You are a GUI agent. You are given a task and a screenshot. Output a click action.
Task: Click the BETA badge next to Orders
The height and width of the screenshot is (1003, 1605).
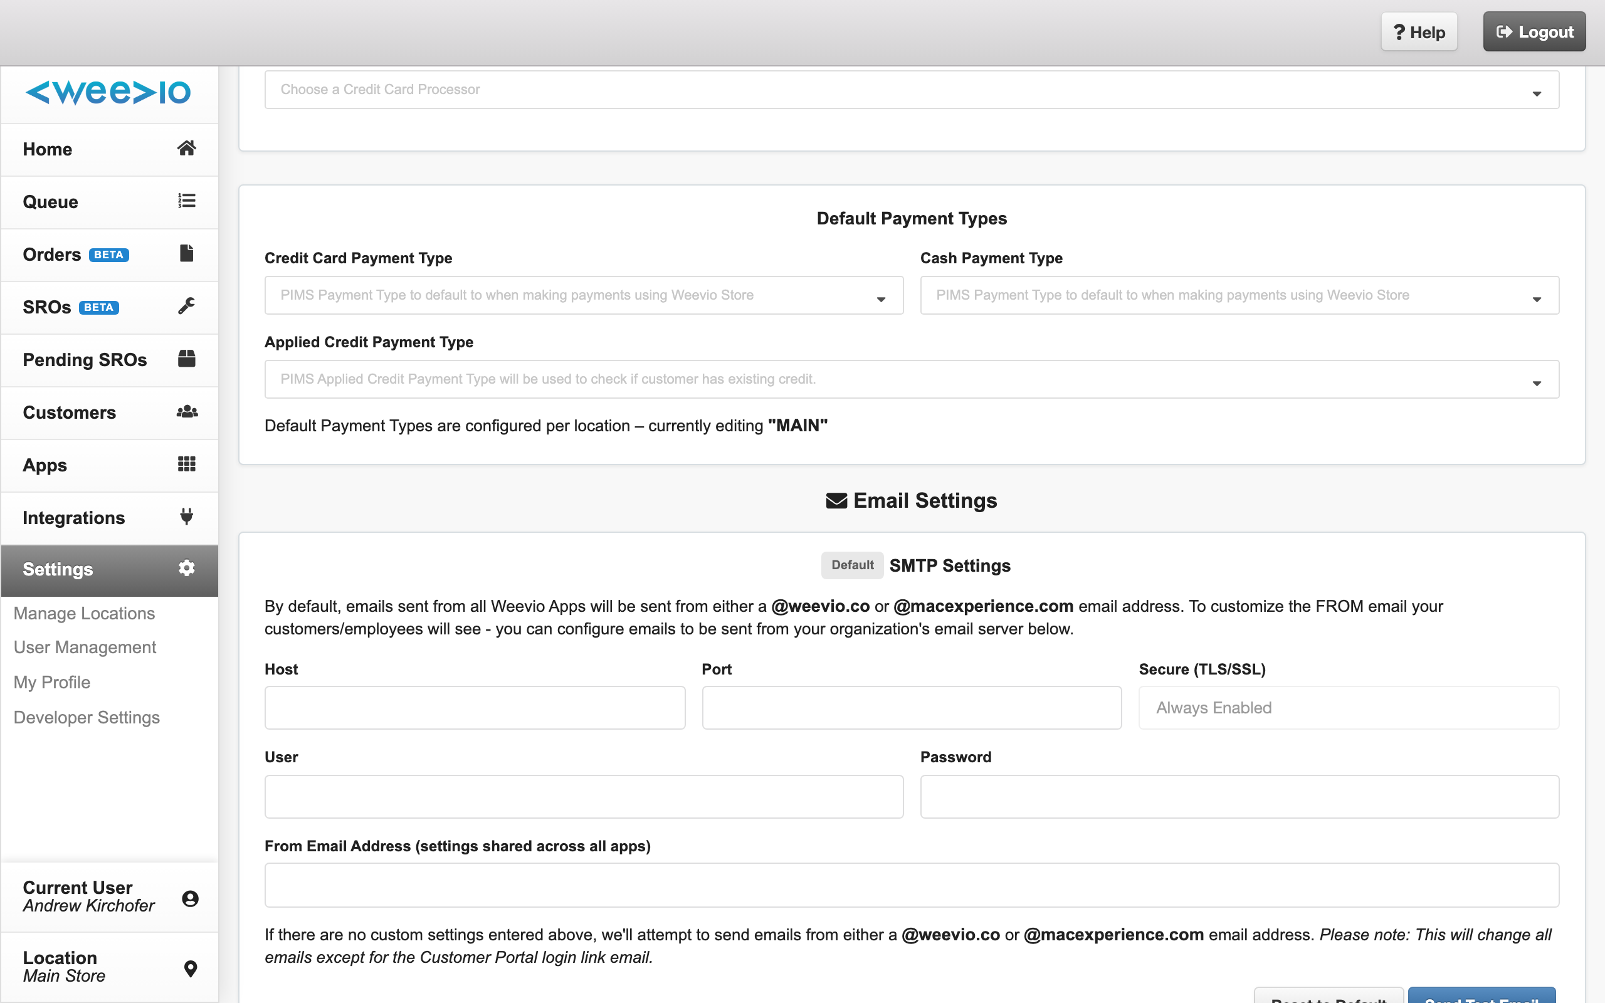[108, 255]
